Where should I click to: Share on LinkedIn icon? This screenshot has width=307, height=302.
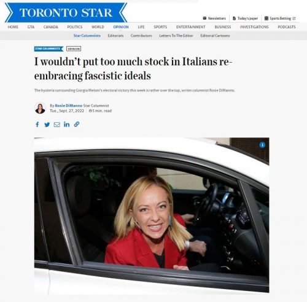click(x=66, y=124)
